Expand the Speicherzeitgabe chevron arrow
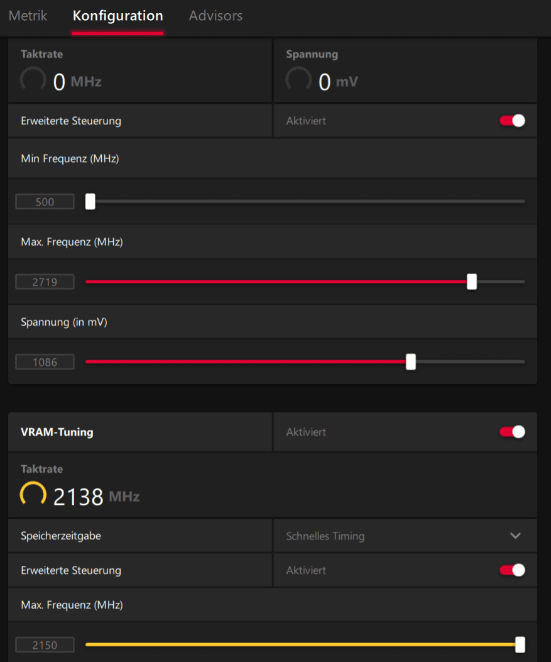The image size is (551, 662). (515, 536)
